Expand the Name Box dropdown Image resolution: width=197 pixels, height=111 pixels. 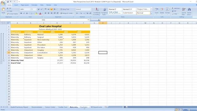[x=88, y=20]
